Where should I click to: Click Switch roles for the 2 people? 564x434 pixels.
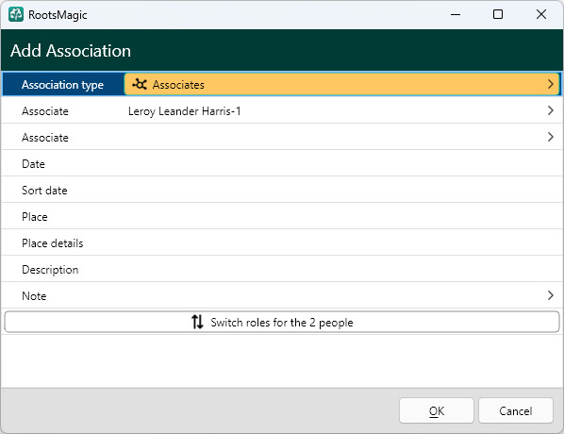pyautogui.click(x=282, y=322)
